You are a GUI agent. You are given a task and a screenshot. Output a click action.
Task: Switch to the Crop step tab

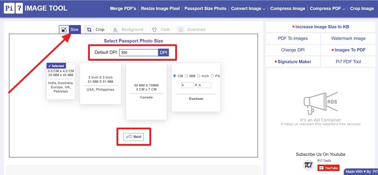(x=96, y=30)
